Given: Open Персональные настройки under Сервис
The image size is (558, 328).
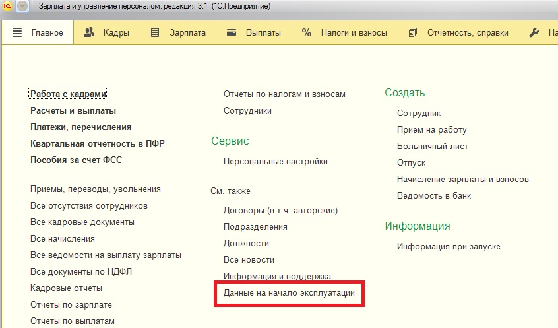Looking at the screenshot, I should point(276,162).
